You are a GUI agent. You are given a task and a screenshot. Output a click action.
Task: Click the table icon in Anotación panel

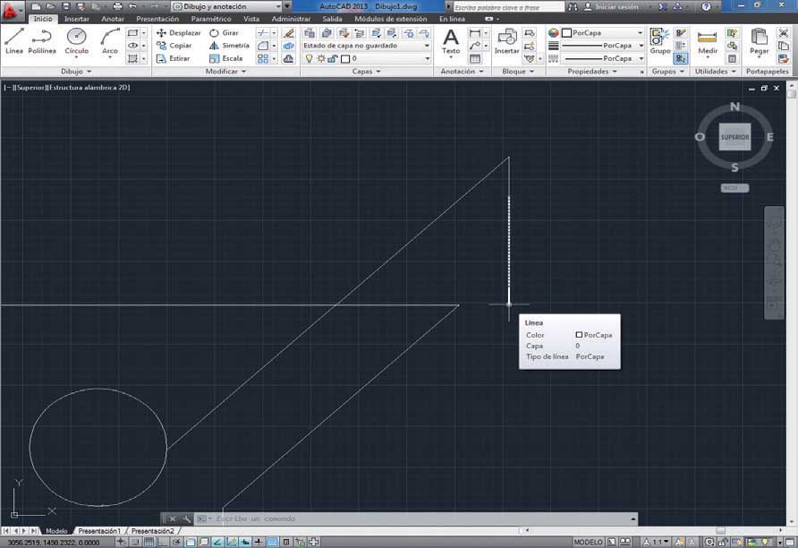coord(475,58)
